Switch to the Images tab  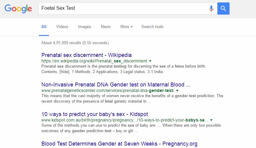[85, 27]
